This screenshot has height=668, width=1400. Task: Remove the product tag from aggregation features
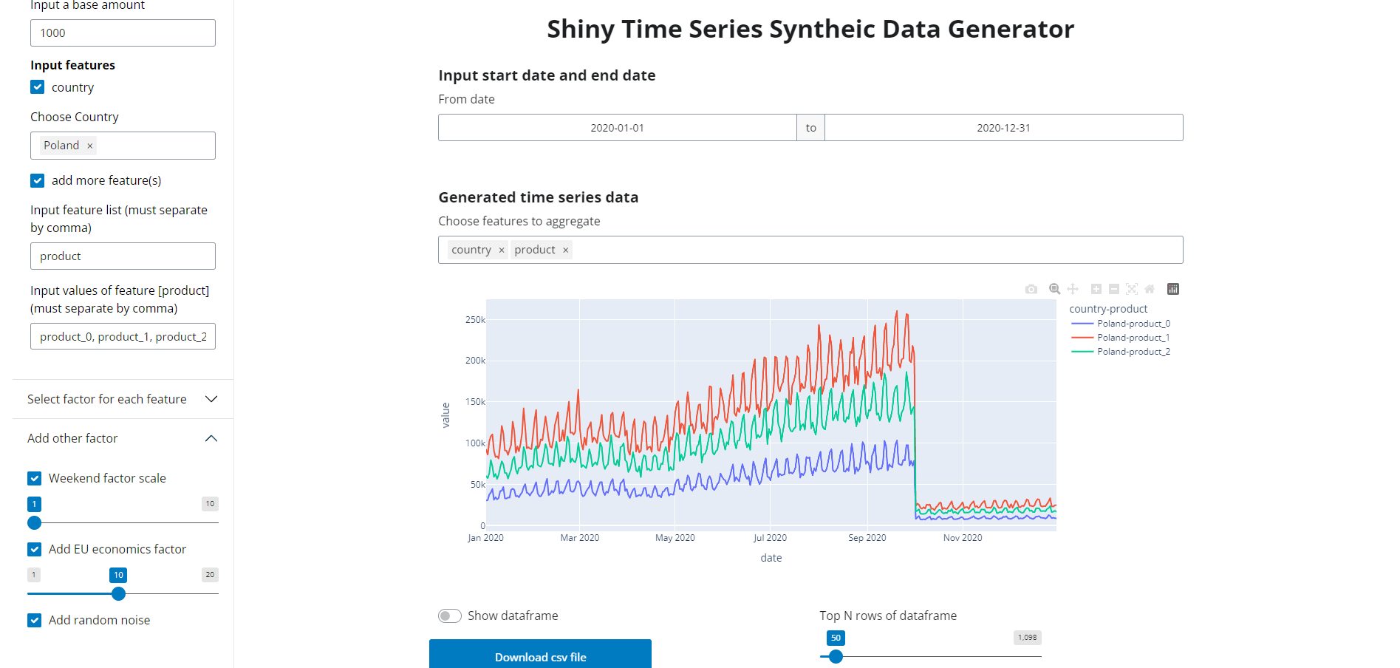565,250
